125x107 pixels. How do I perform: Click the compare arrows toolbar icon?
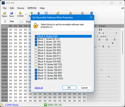[46, 13]
